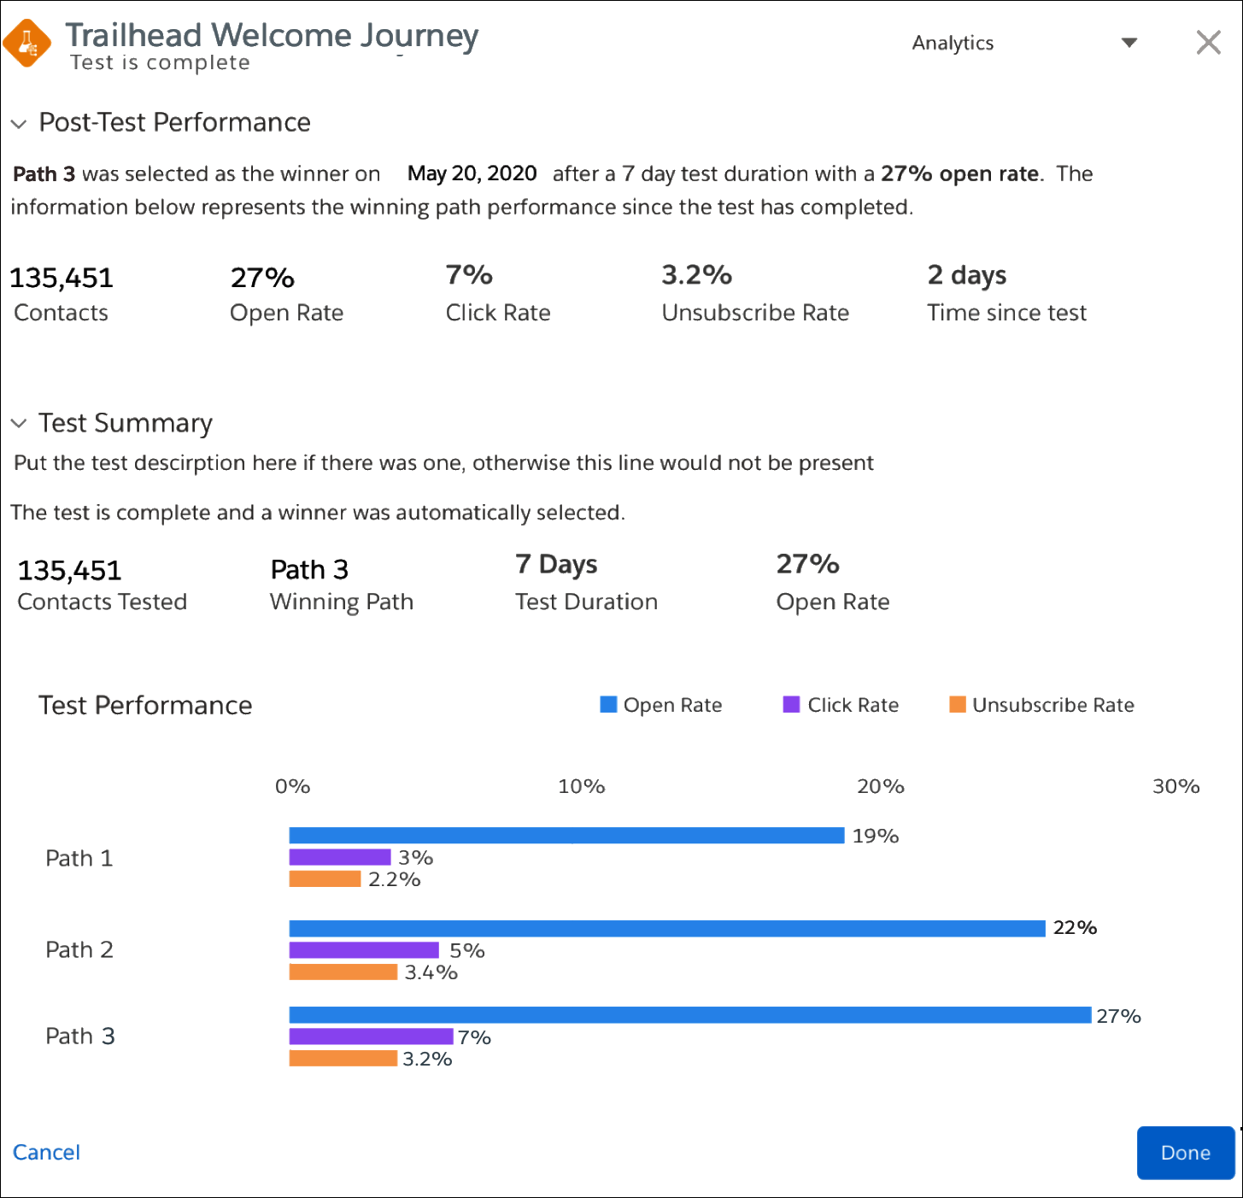Screen dimensions: 1243x1198
Task: Select Path 3 blue open rate bar
Action: [x=690, y=1015]
